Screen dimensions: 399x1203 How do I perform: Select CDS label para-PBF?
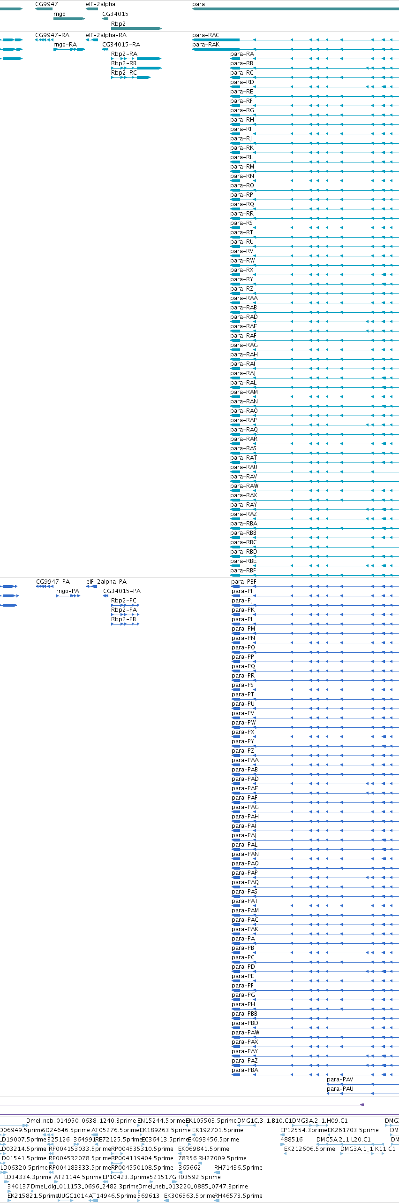[x=244, y=582]
